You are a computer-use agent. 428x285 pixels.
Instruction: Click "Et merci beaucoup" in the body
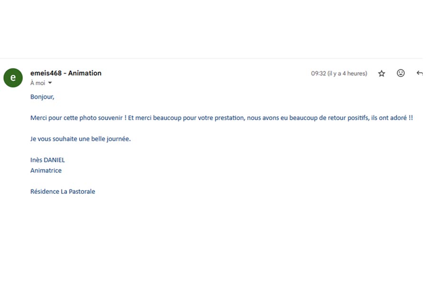tap(155, 118)
